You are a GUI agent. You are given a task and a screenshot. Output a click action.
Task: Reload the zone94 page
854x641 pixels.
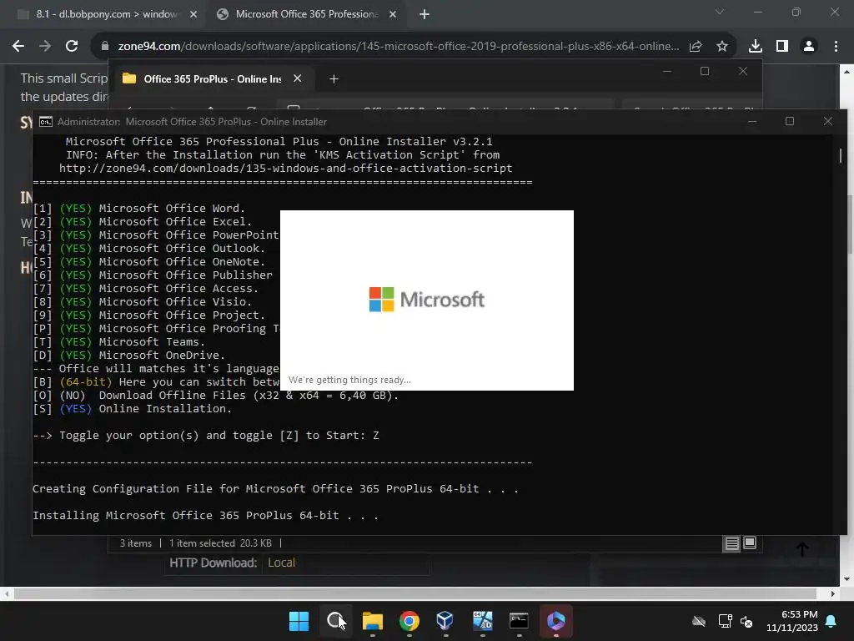pyautogui.click(x=72, y=47)
